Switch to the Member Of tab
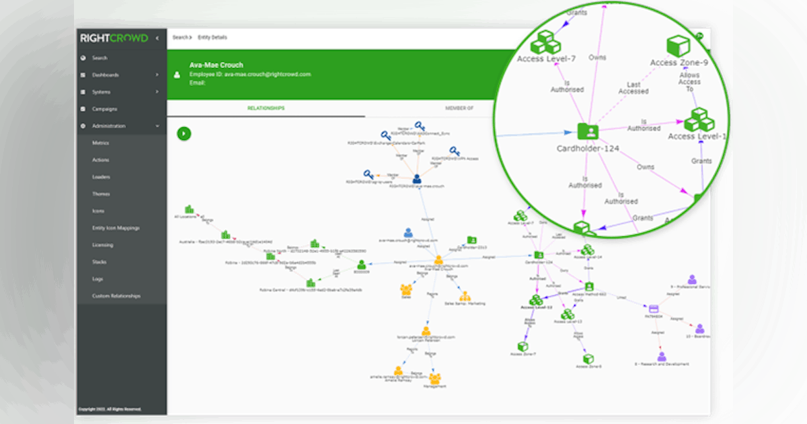This screenshot has width=807, height=424. coord(459,108)
